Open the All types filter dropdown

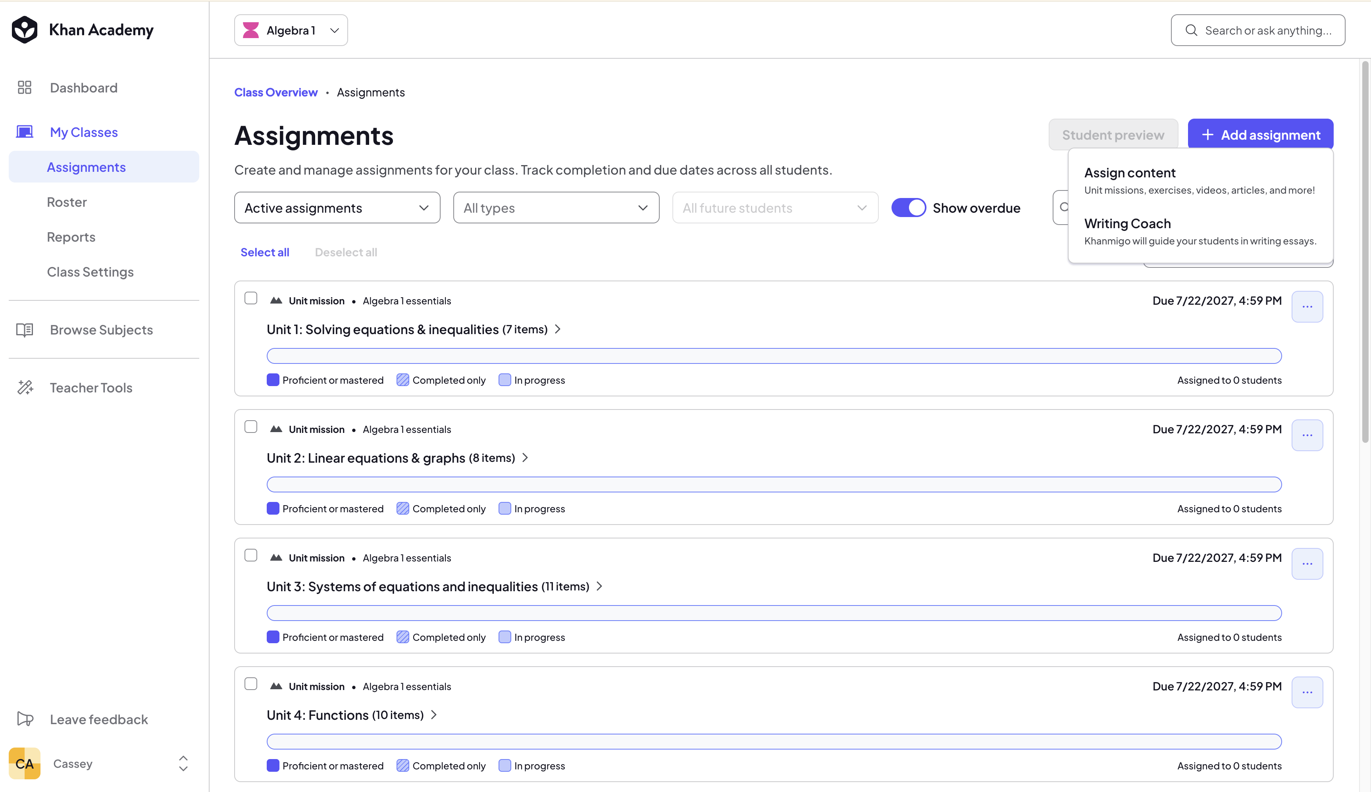[x=556, y=208]
